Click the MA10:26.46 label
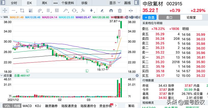Screen dimensions: 208x108 33,17
